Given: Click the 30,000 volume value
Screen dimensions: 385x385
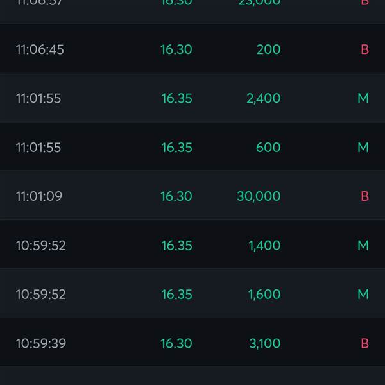Looking at the screenshot, I should [x=259, y=196].
